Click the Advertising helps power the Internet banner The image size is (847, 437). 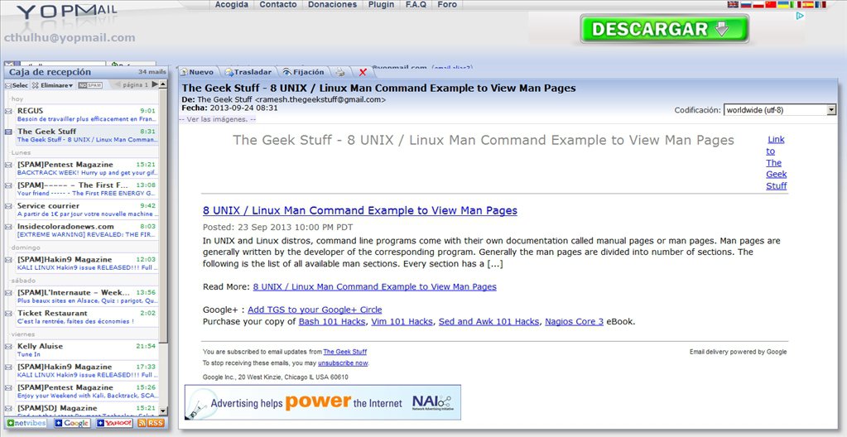[322, 402]
